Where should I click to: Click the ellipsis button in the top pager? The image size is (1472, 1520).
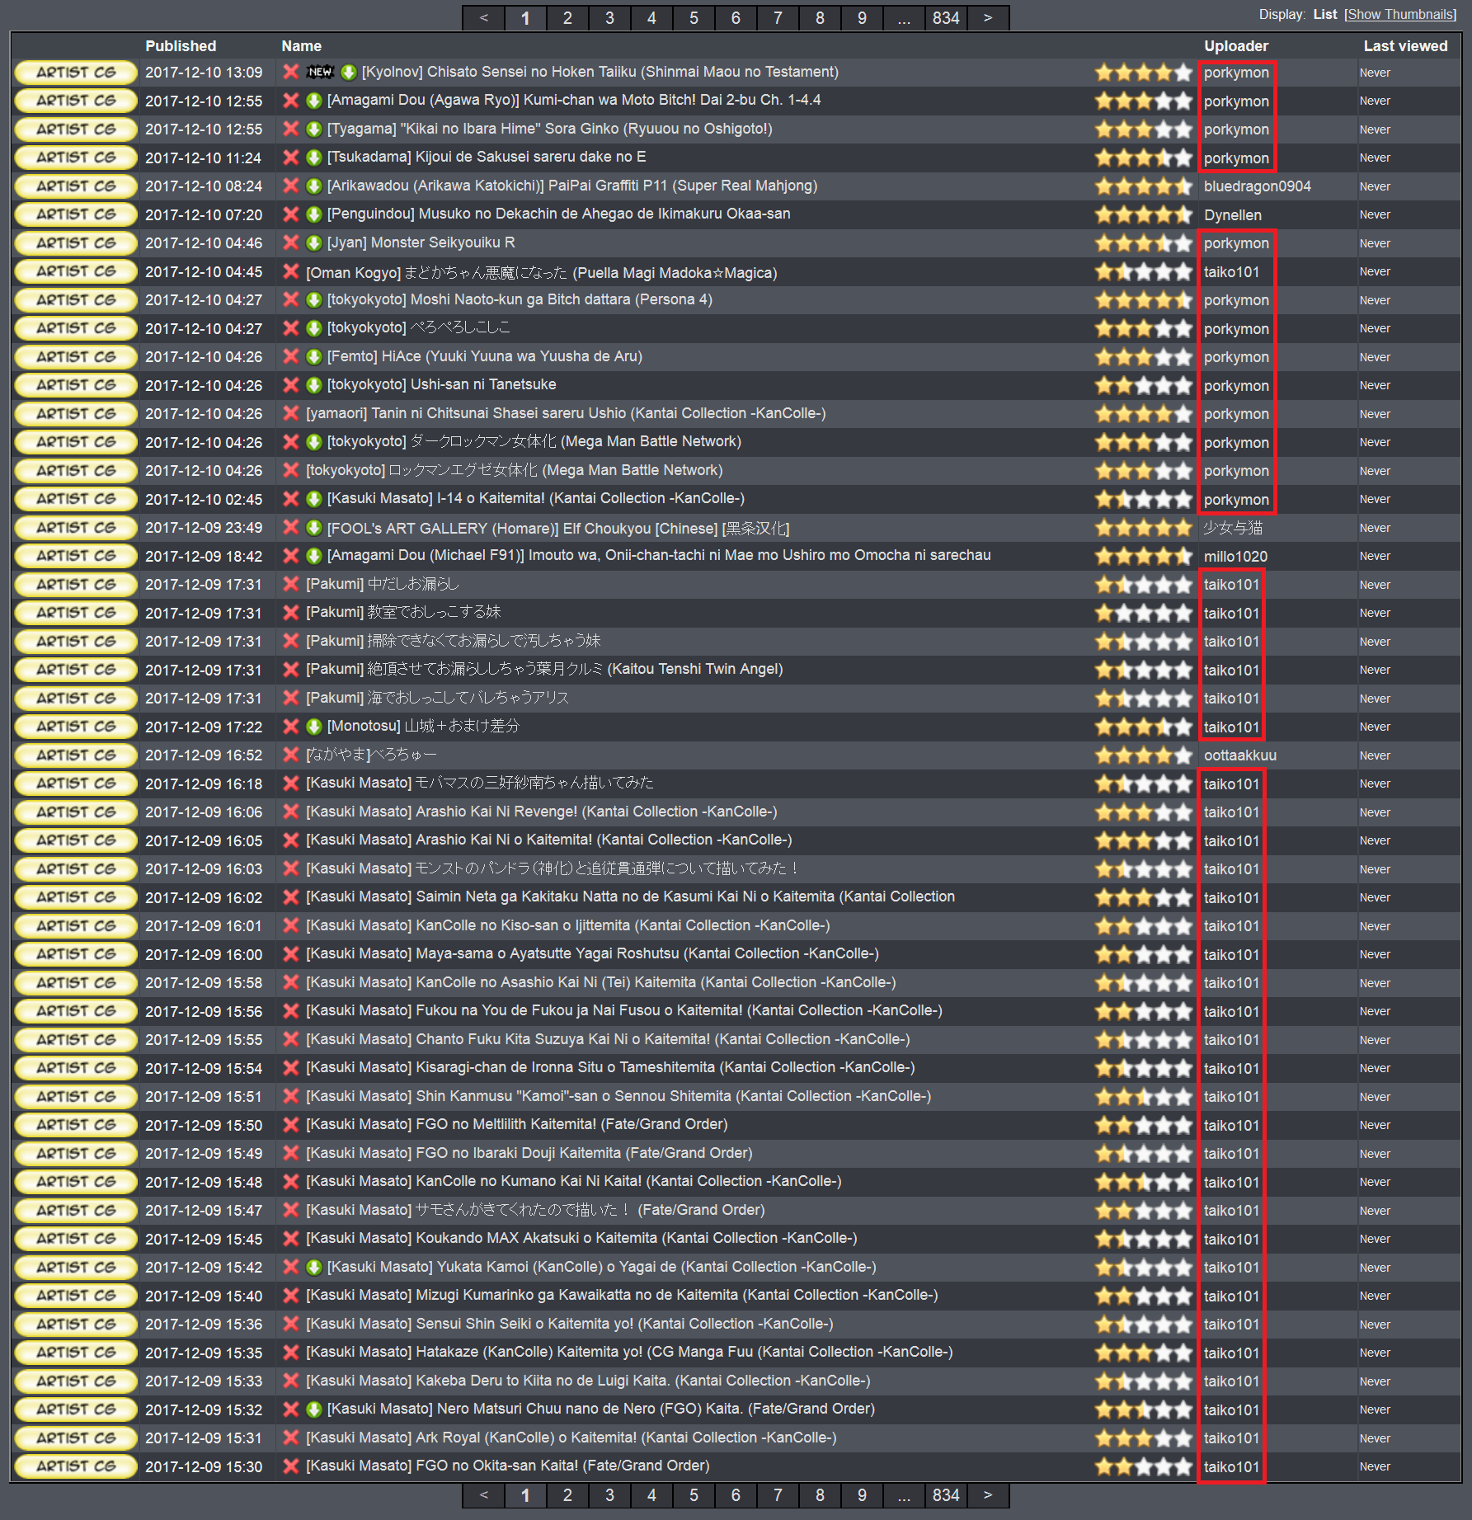click(x=904, y=18)
